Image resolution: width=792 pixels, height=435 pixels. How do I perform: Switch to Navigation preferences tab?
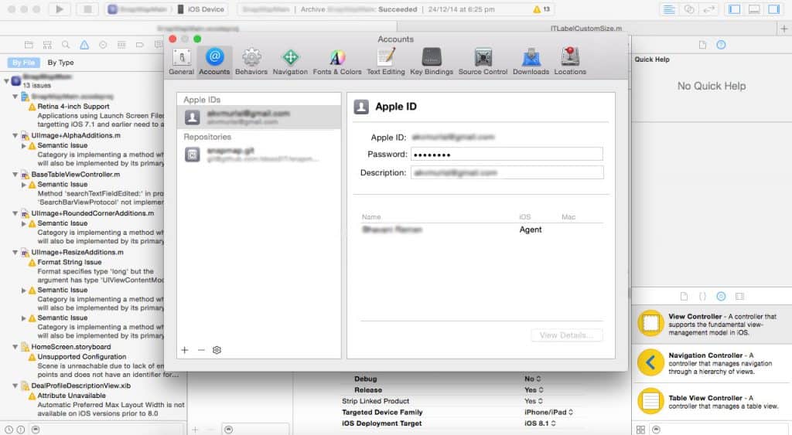click(x=290, y=62)
